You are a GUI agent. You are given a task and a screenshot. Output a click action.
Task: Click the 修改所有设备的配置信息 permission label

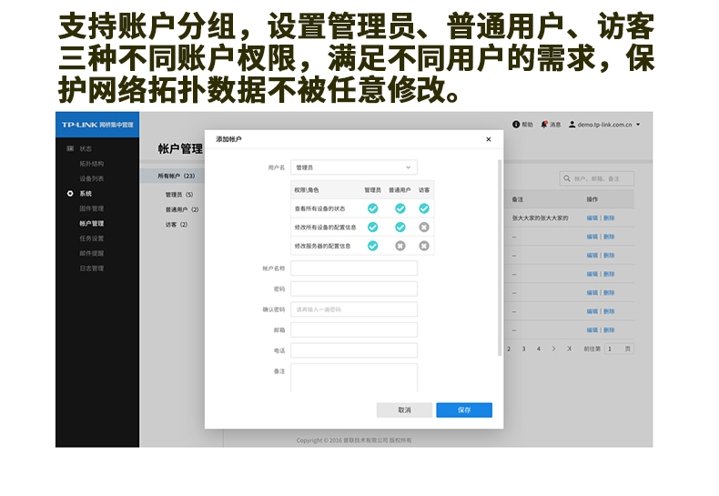[325, 228]
